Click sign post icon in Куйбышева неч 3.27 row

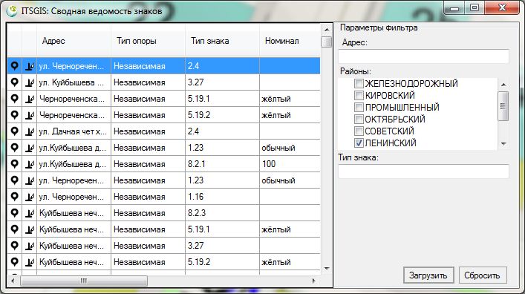(30, 246)
